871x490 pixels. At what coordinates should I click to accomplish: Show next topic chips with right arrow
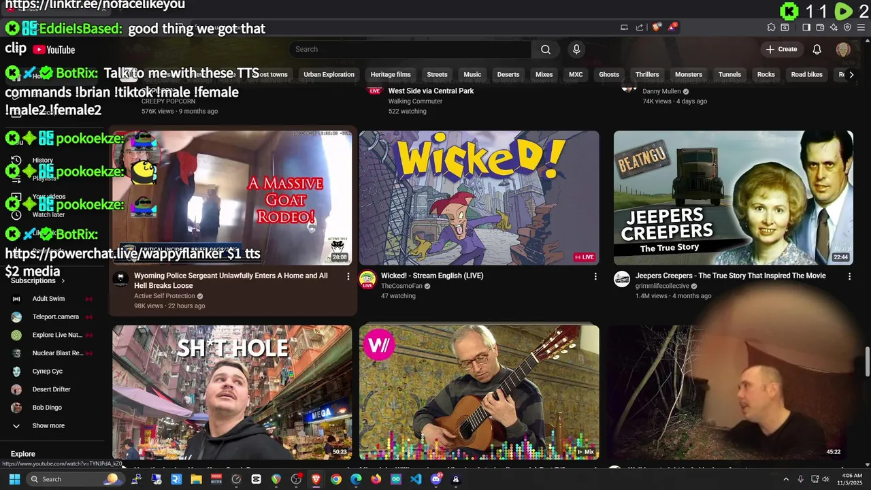[x=851, y=74]
